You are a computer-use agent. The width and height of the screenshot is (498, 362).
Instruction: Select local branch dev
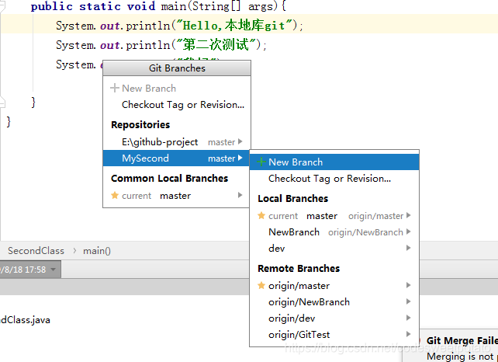(x=334, y=248)
